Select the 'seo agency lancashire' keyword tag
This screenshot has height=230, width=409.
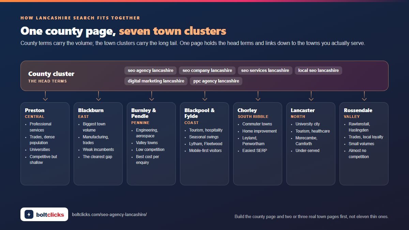tap(151, 71)
